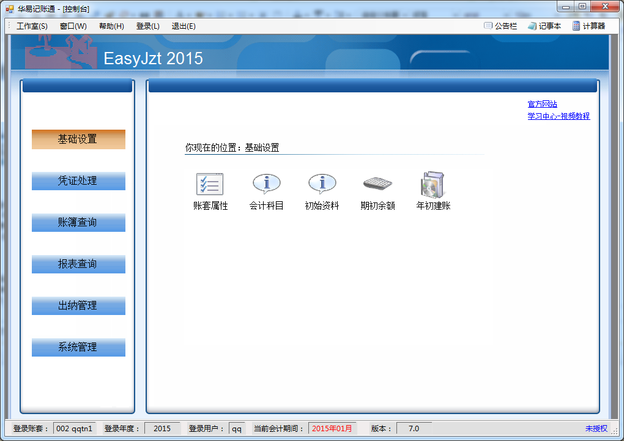Switch to 凭证处理 section
624x441 pixels.
78,181
